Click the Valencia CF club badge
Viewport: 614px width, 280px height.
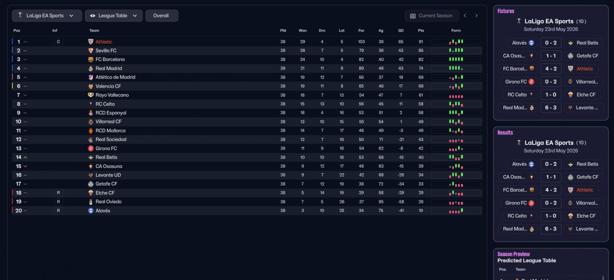tap(91, 86)
